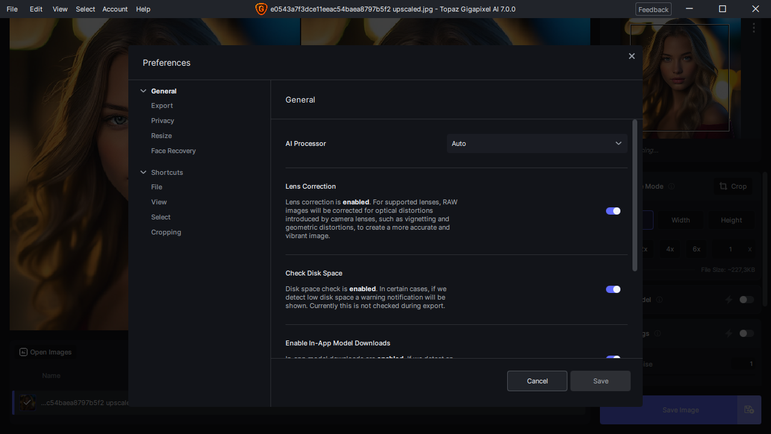Minimize the Gigapixel window
Viewport: 771px width, 434px height.
coord(690,9)
